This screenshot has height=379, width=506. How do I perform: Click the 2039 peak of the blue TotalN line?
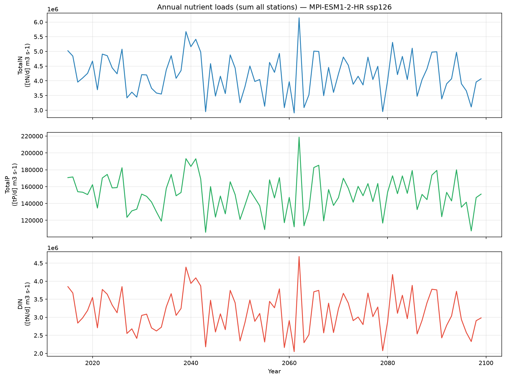[x=186, y=32]
